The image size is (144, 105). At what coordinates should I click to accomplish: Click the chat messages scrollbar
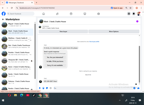139,64
